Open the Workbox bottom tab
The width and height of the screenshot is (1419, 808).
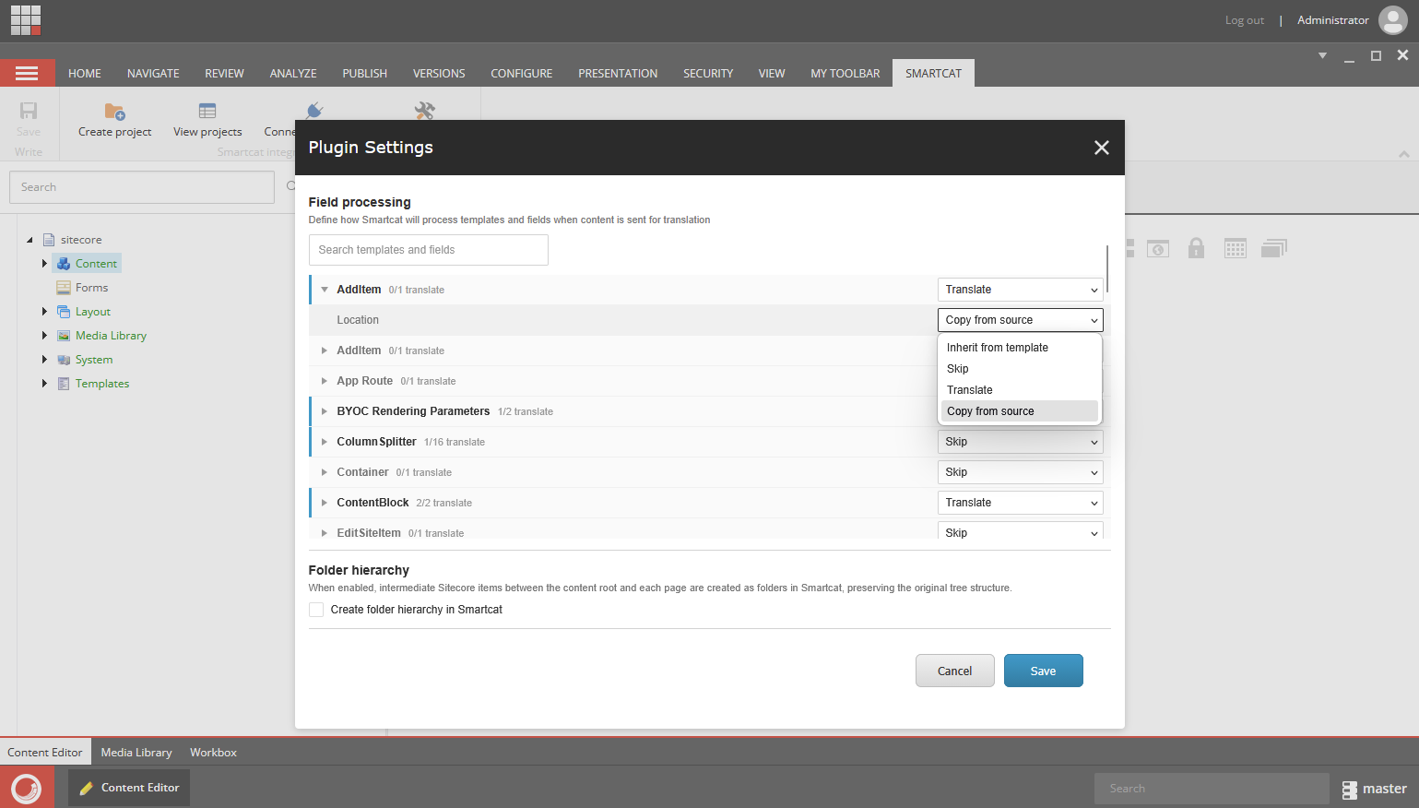click(214, 753)
